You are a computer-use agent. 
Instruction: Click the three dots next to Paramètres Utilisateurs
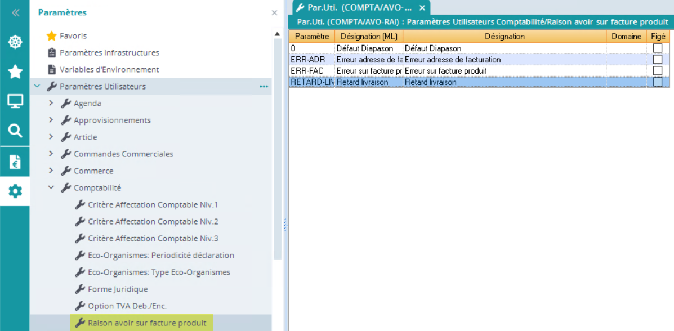(x=264, y=87)
